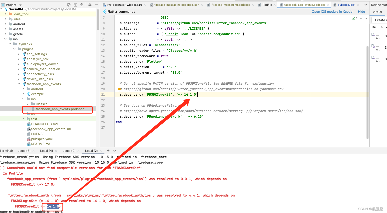The height and width of the screenshot is (213, 387).
Task: Click the editor vertical scrollbar
Action: pos(368,92)
